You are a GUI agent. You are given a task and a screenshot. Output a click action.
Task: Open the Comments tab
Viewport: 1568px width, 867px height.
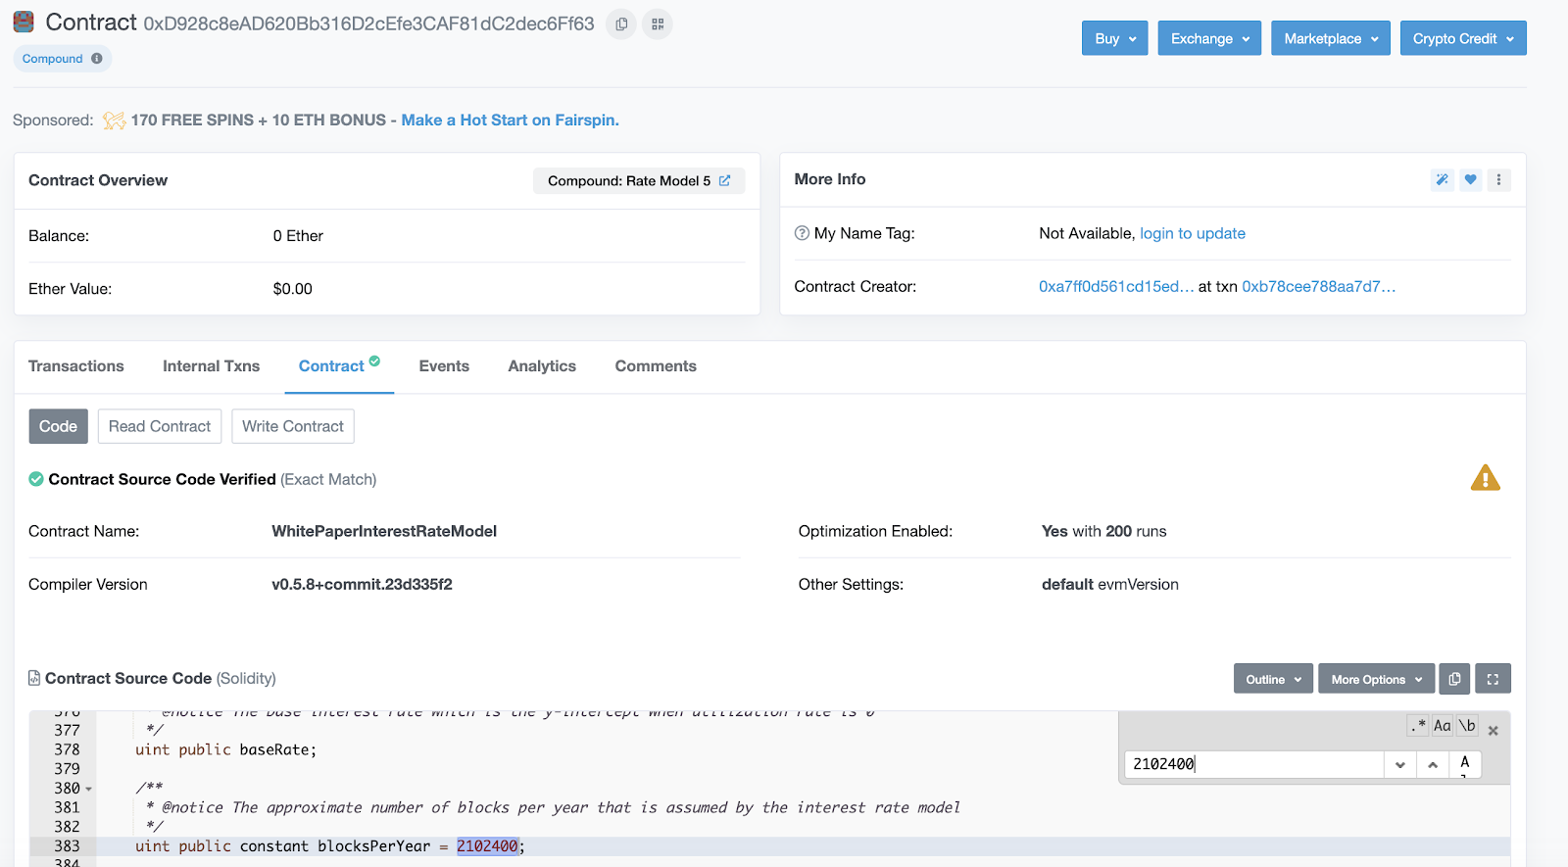tap(656, 366)
